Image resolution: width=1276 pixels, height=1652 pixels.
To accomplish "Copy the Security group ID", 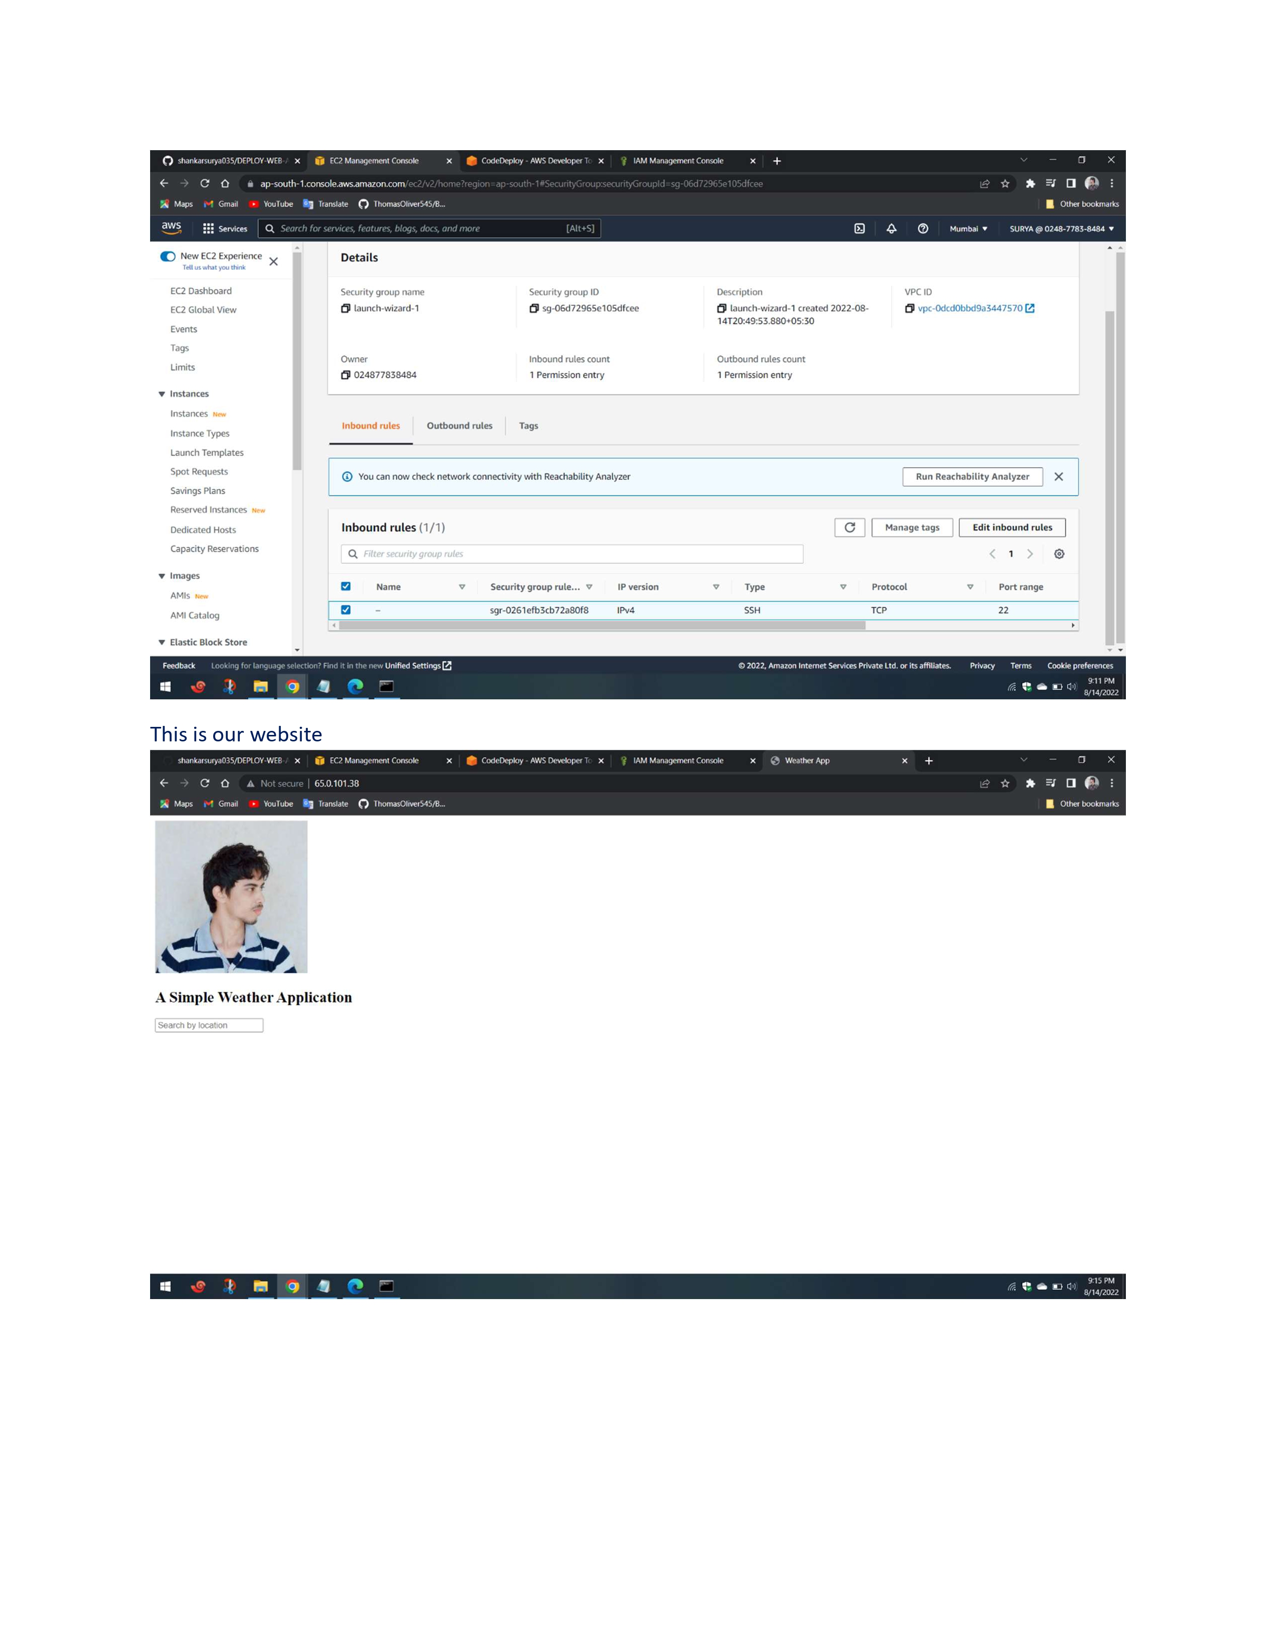I will point(535,308).
